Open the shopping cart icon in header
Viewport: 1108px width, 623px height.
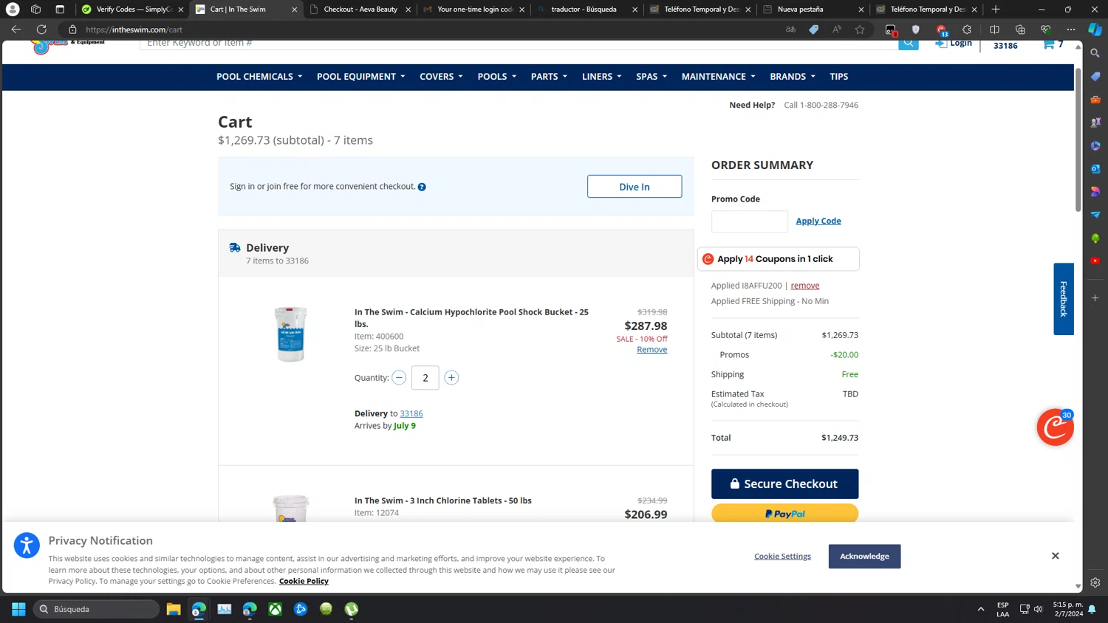click(x=1049, y=44)
